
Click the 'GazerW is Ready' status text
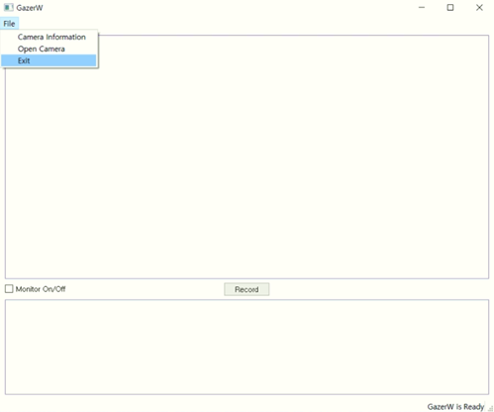click(455, 406)
